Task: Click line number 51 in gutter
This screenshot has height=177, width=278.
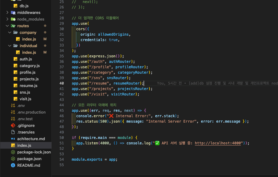Action: point(62,143)
